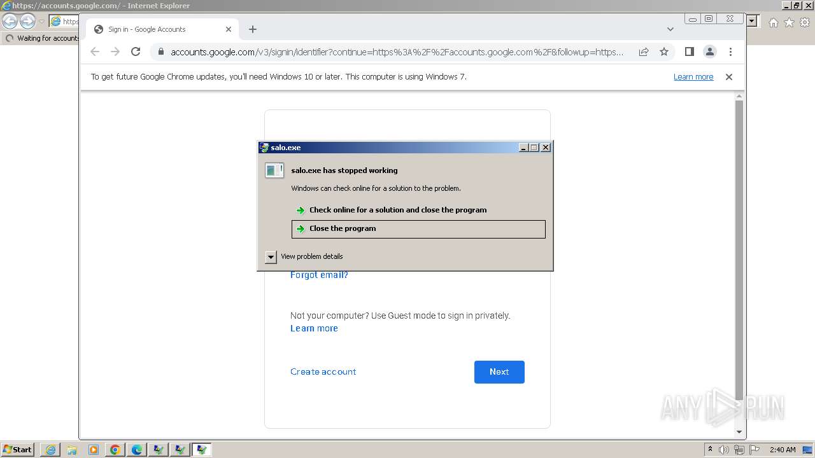Open Internet Explorer's address bar dropdown arrow
The width and height of the screenshot is (815, 458).
click(752, 21)
